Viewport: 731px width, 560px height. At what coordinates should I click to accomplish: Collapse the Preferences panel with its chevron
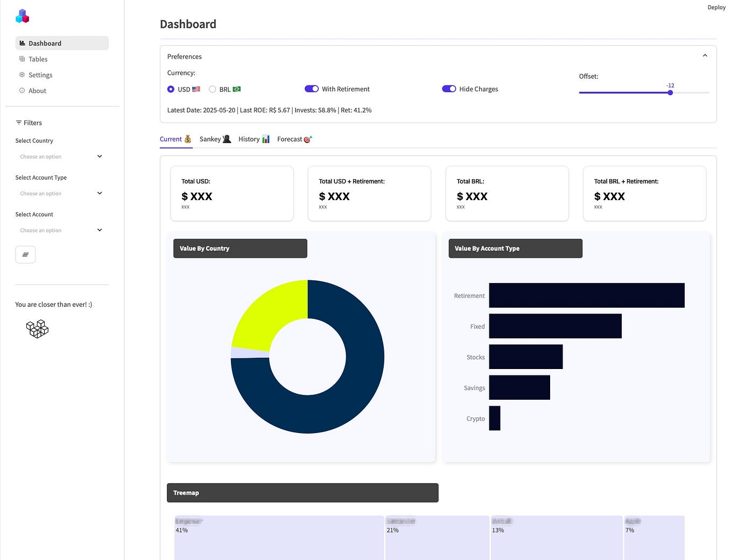(705, 55)
